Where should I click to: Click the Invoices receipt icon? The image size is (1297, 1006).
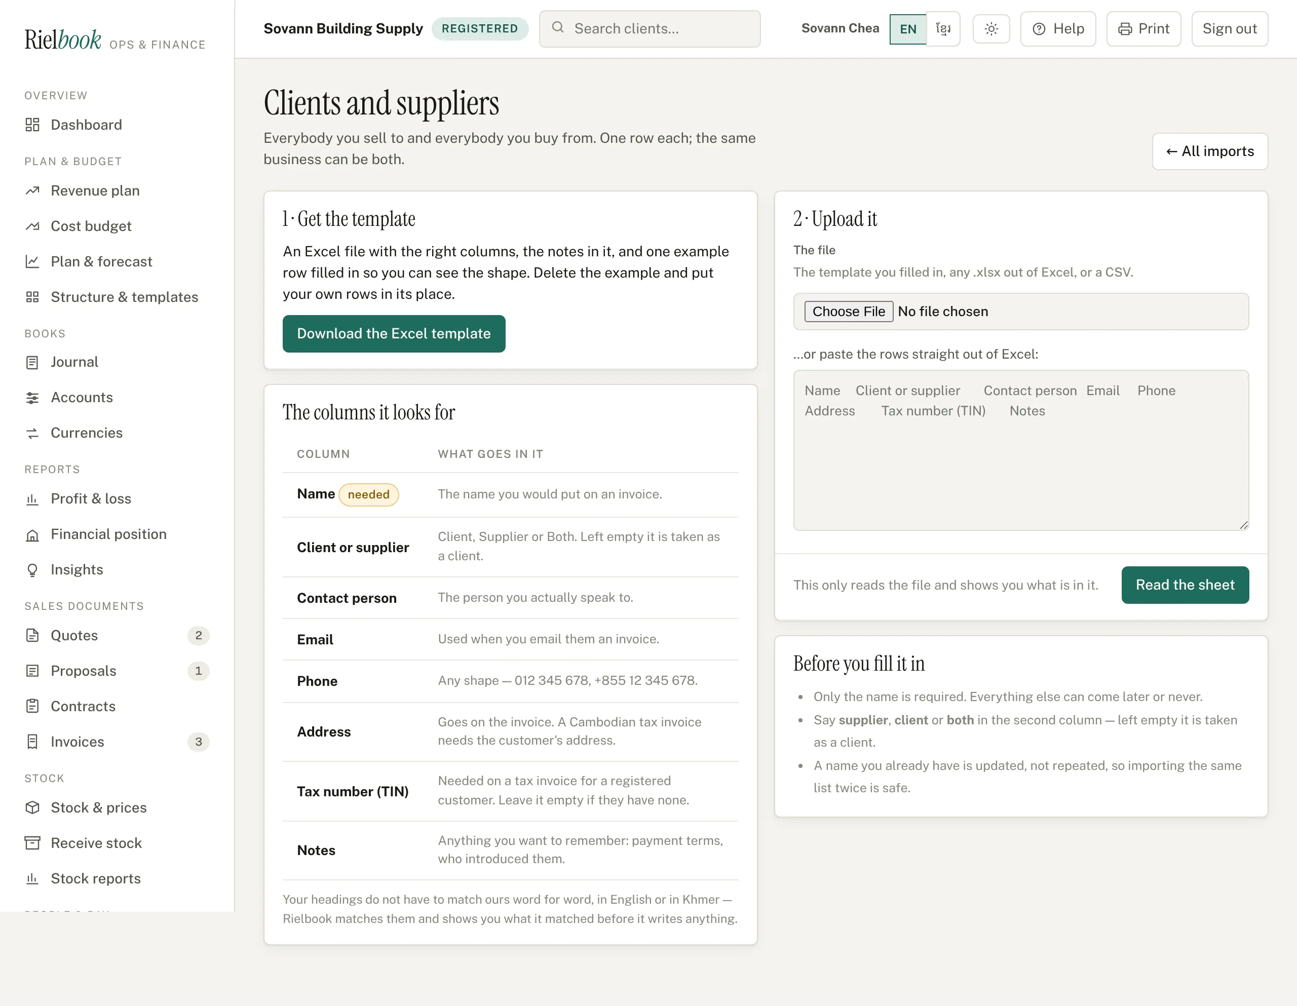32,742
